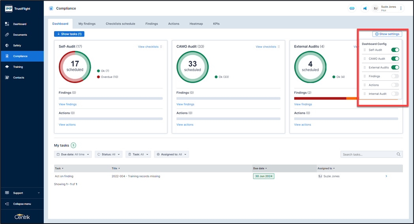Switch to the Heatmap tab

pos(196,24)
